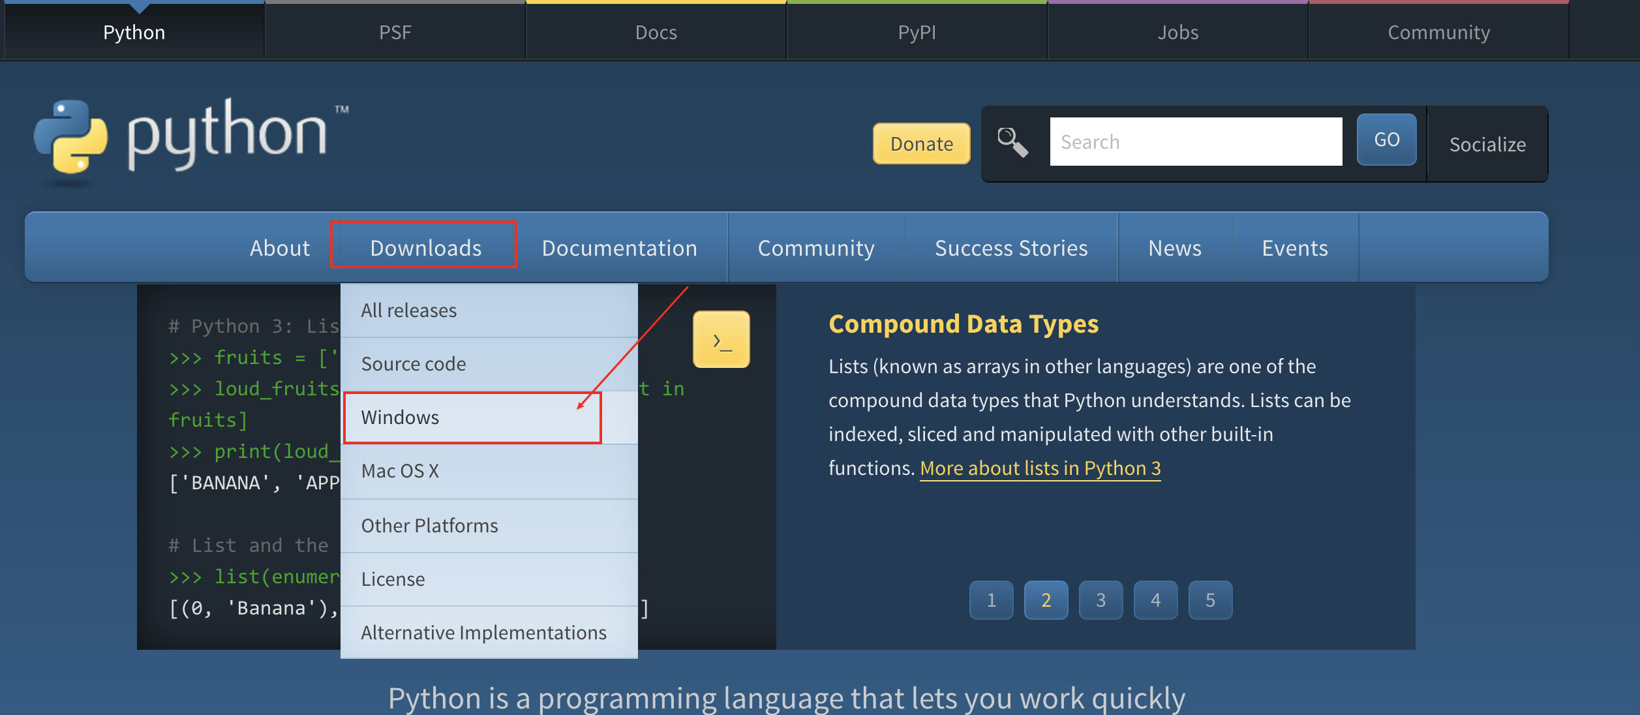Image resolution: width=1640 pixels, height=715 pixels.
Task: Click the Python logo icon
Action: (x=70, y=137)
